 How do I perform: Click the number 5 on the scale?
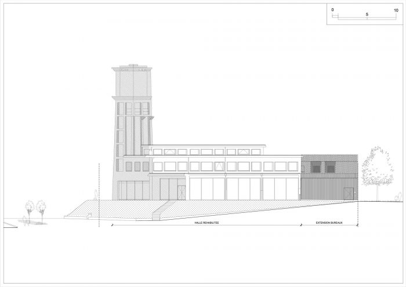click(366, 13)
